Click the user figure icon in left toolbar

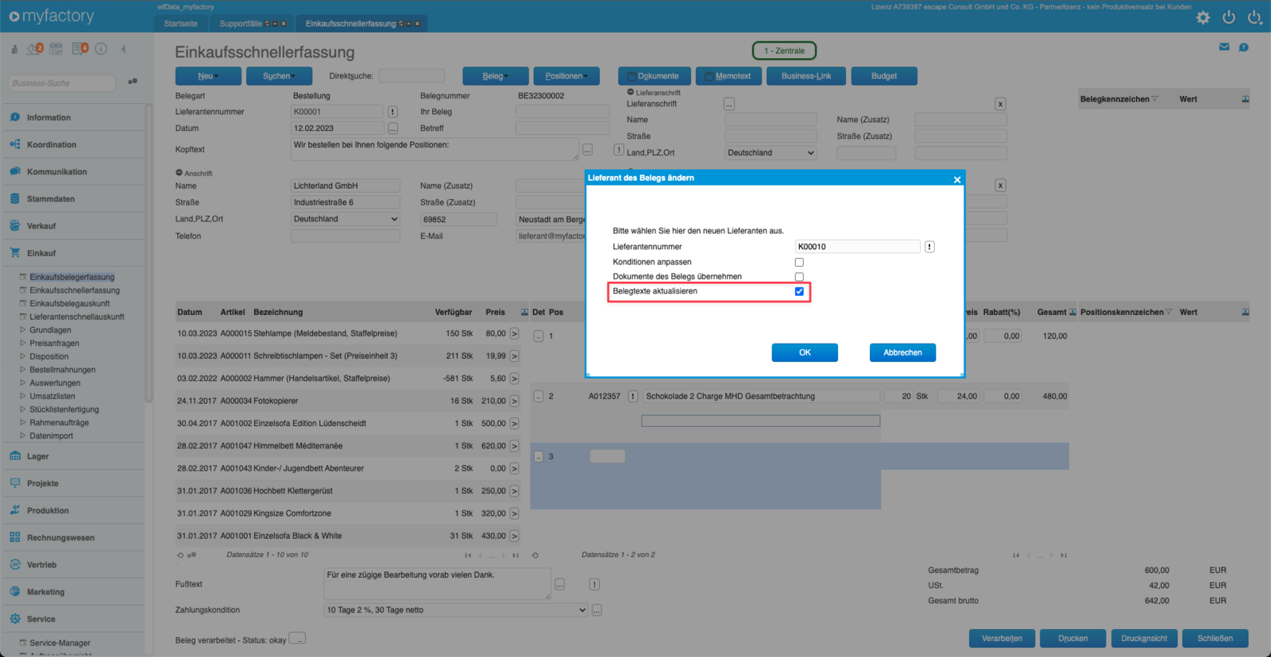[14, 49]
